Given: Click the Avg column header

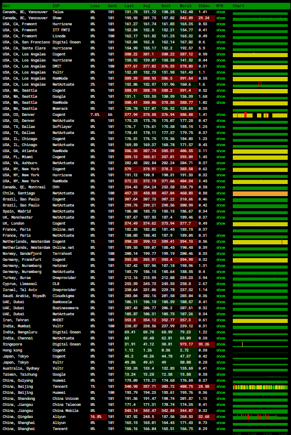Looking at the screenshot, I should [147, 6].
